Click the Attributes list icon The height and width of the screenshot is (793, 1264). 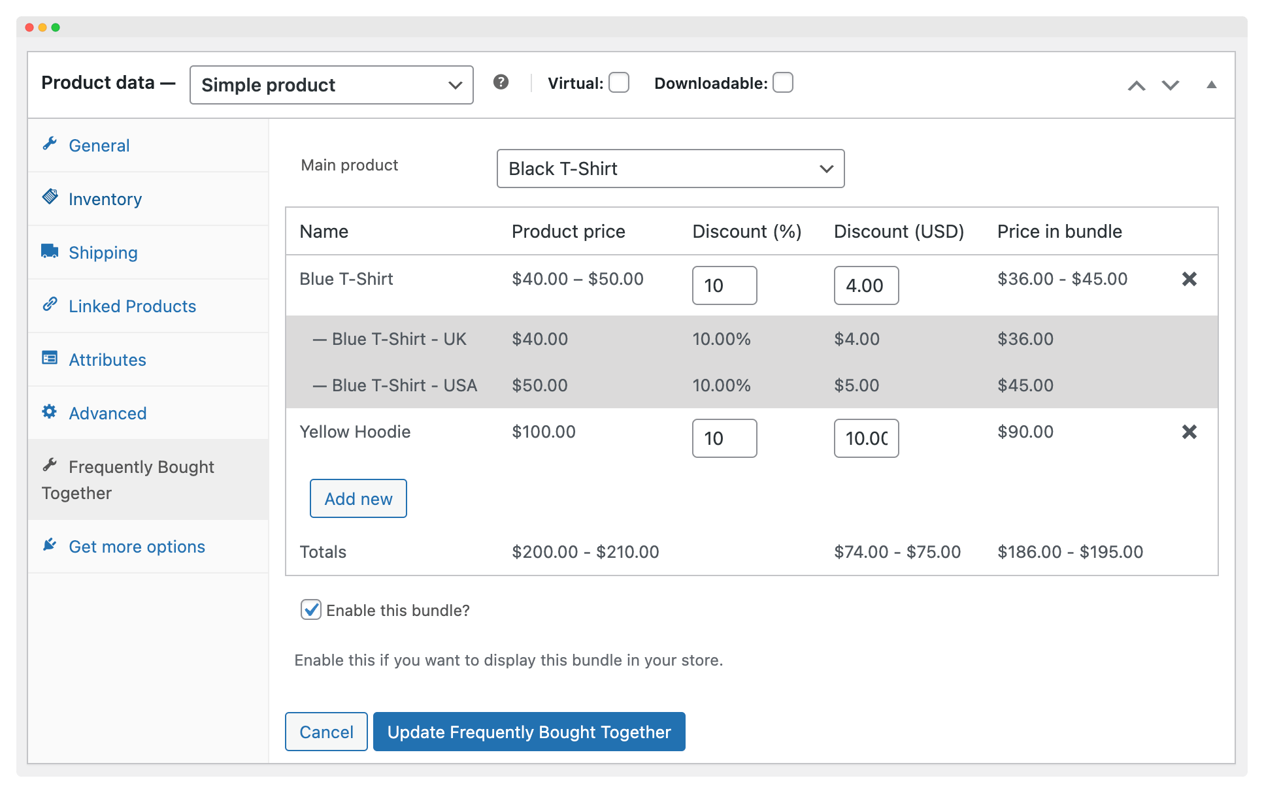(50, 359)
